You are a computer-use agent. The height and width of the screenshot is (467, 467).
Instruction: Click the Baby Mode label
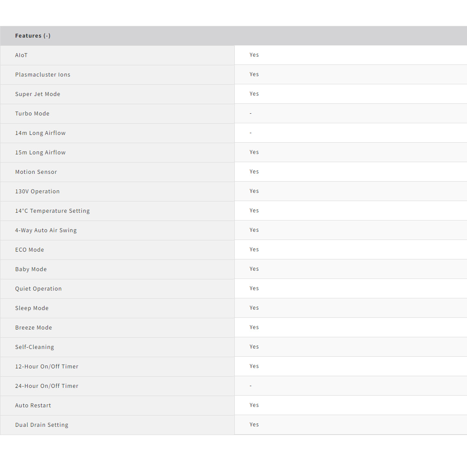31,269
